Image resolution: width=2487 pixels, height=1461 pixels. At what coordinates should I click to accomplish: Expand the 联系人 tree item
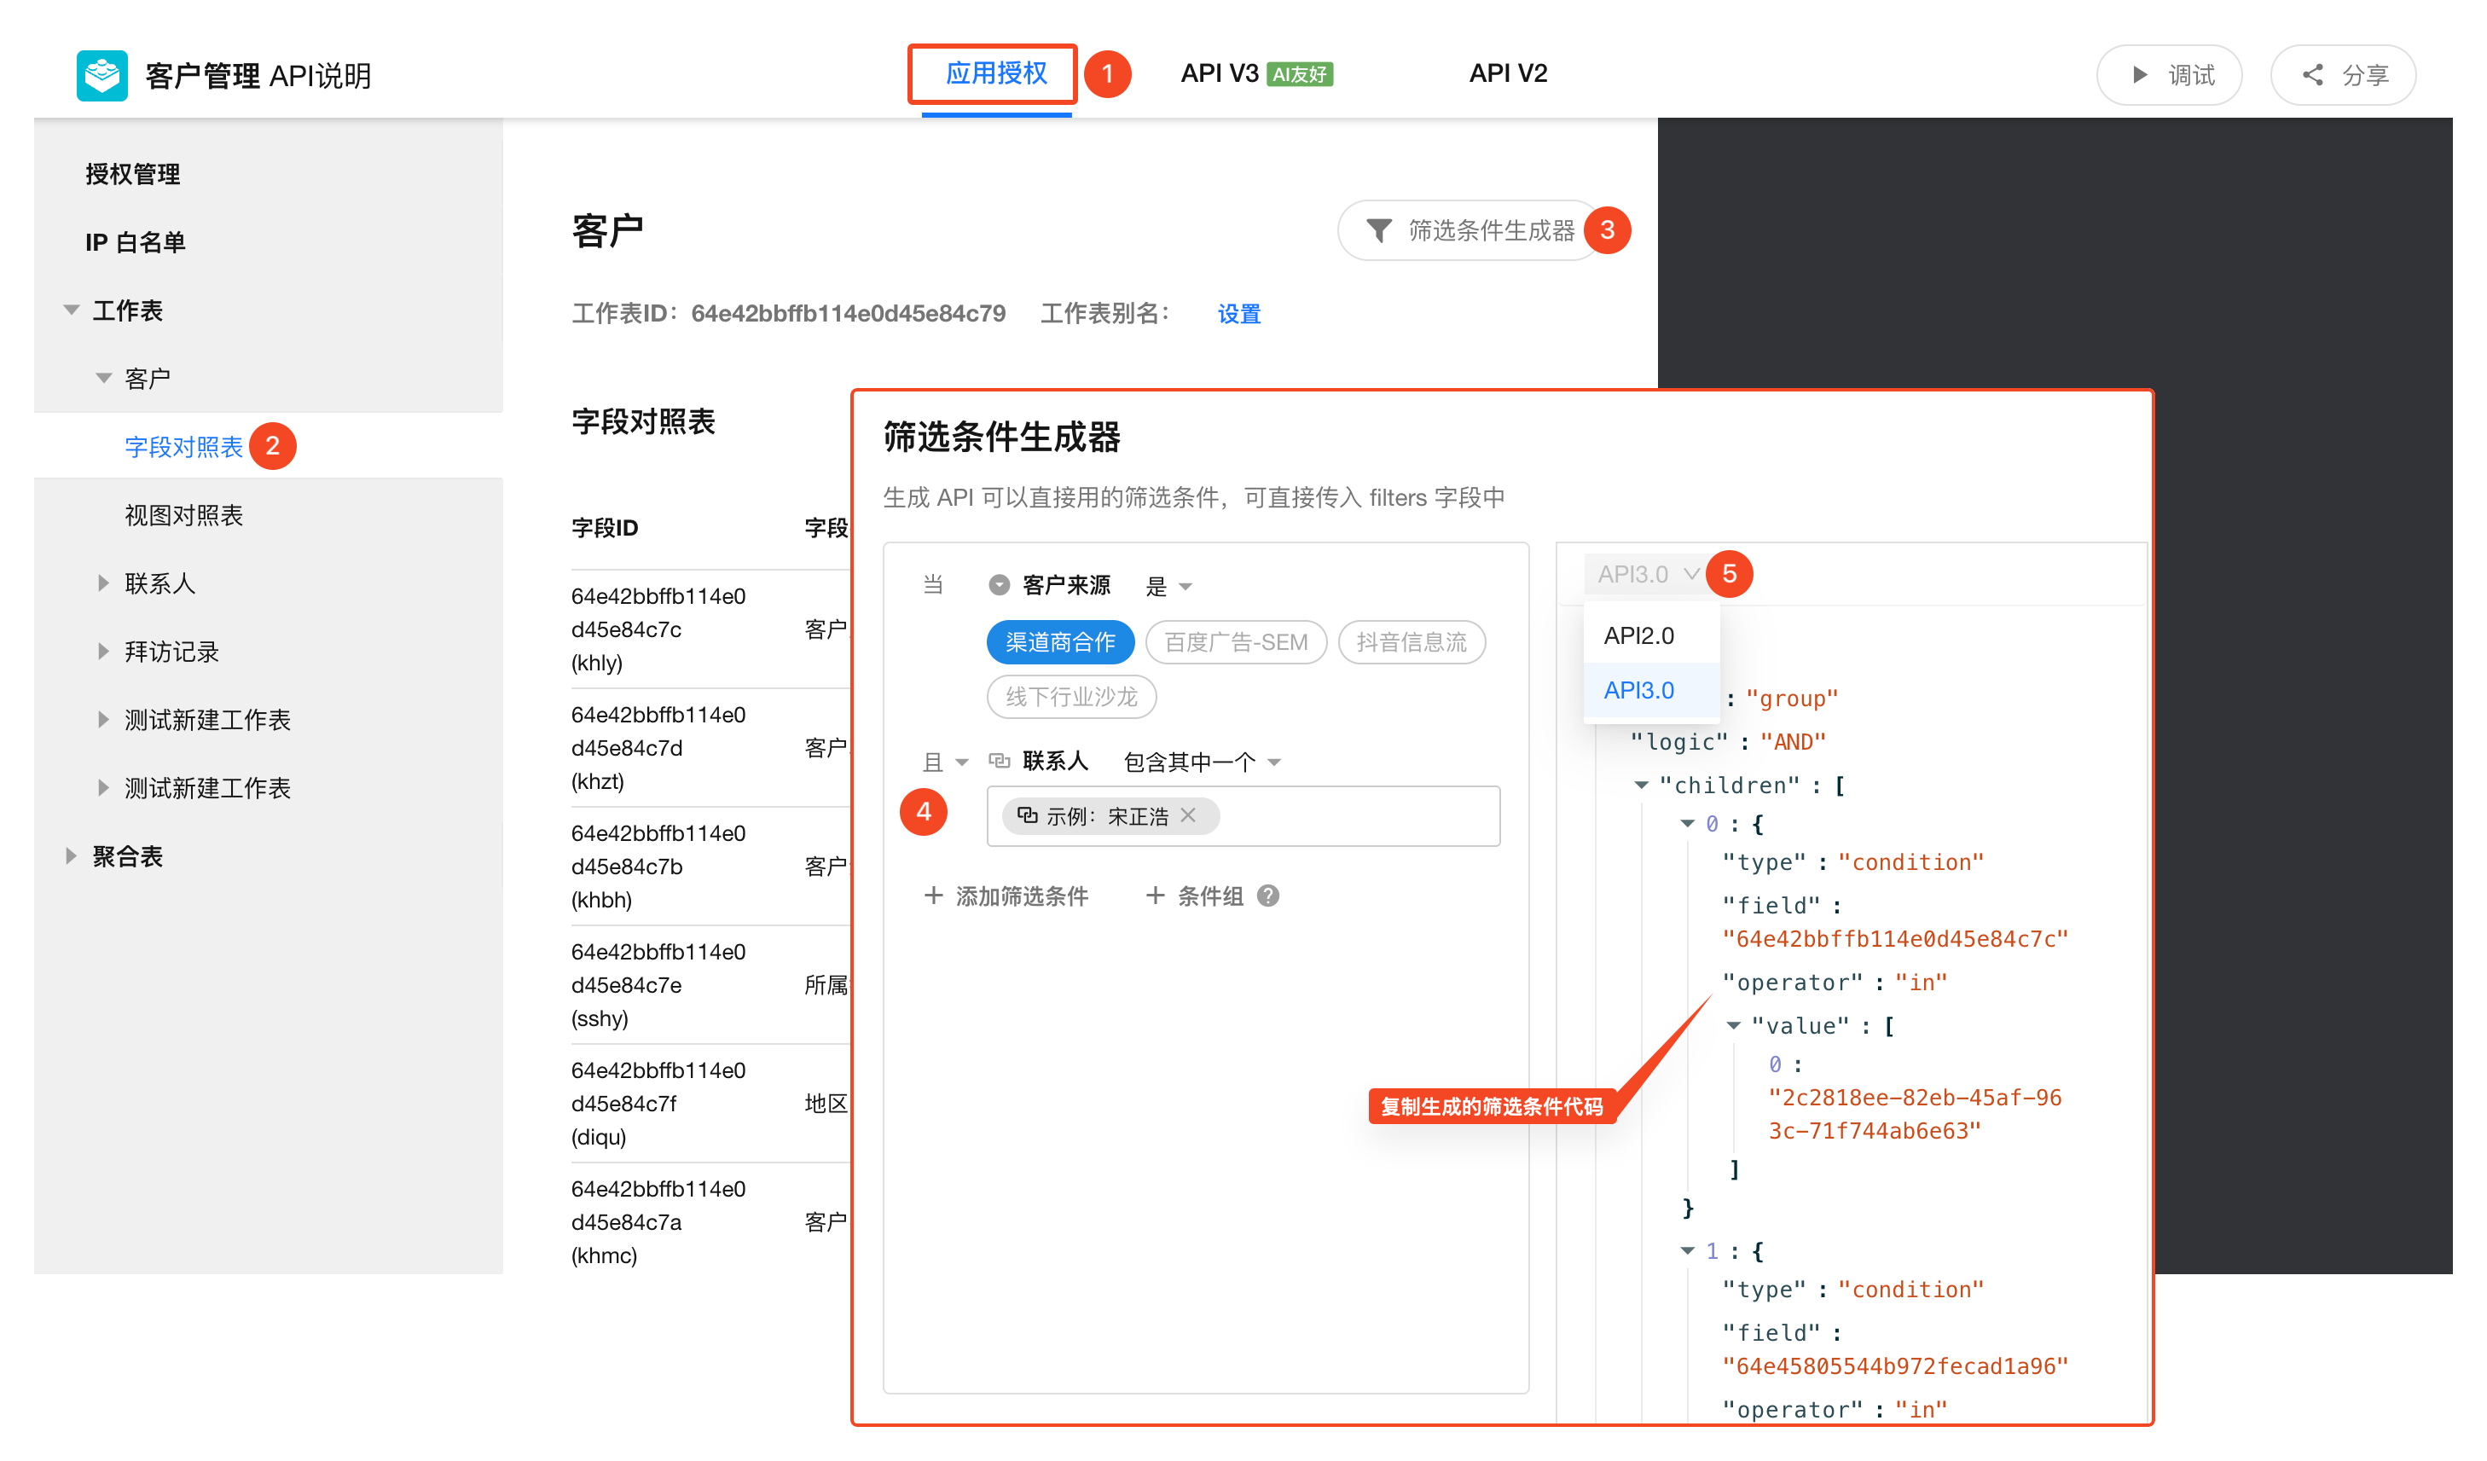[x=104, y=583]
